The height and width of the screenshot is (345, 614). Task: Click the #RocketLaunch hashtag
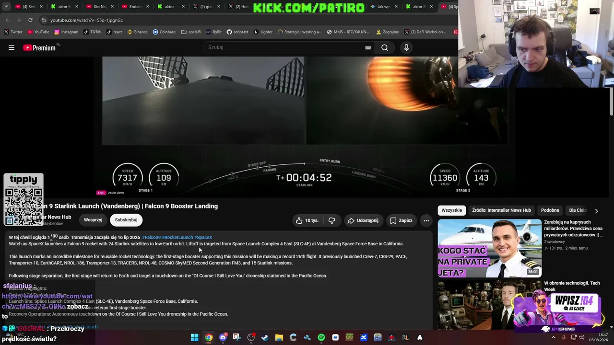[177, 237]
